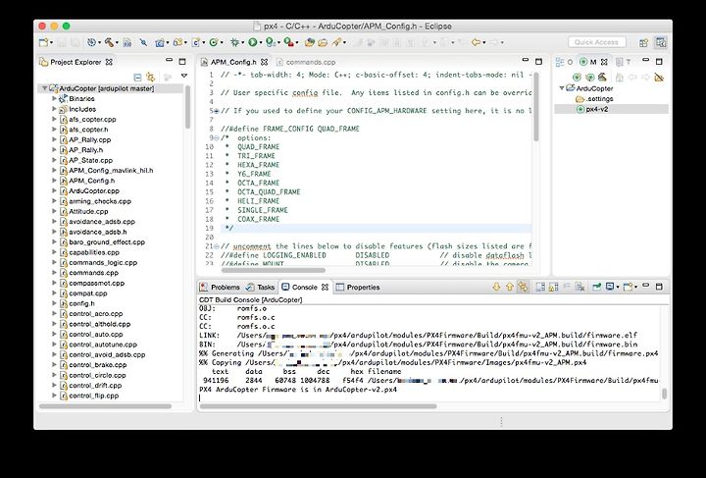706x478 pixels.
Task: Click the Open Type search icon
Action: point(309,42)
